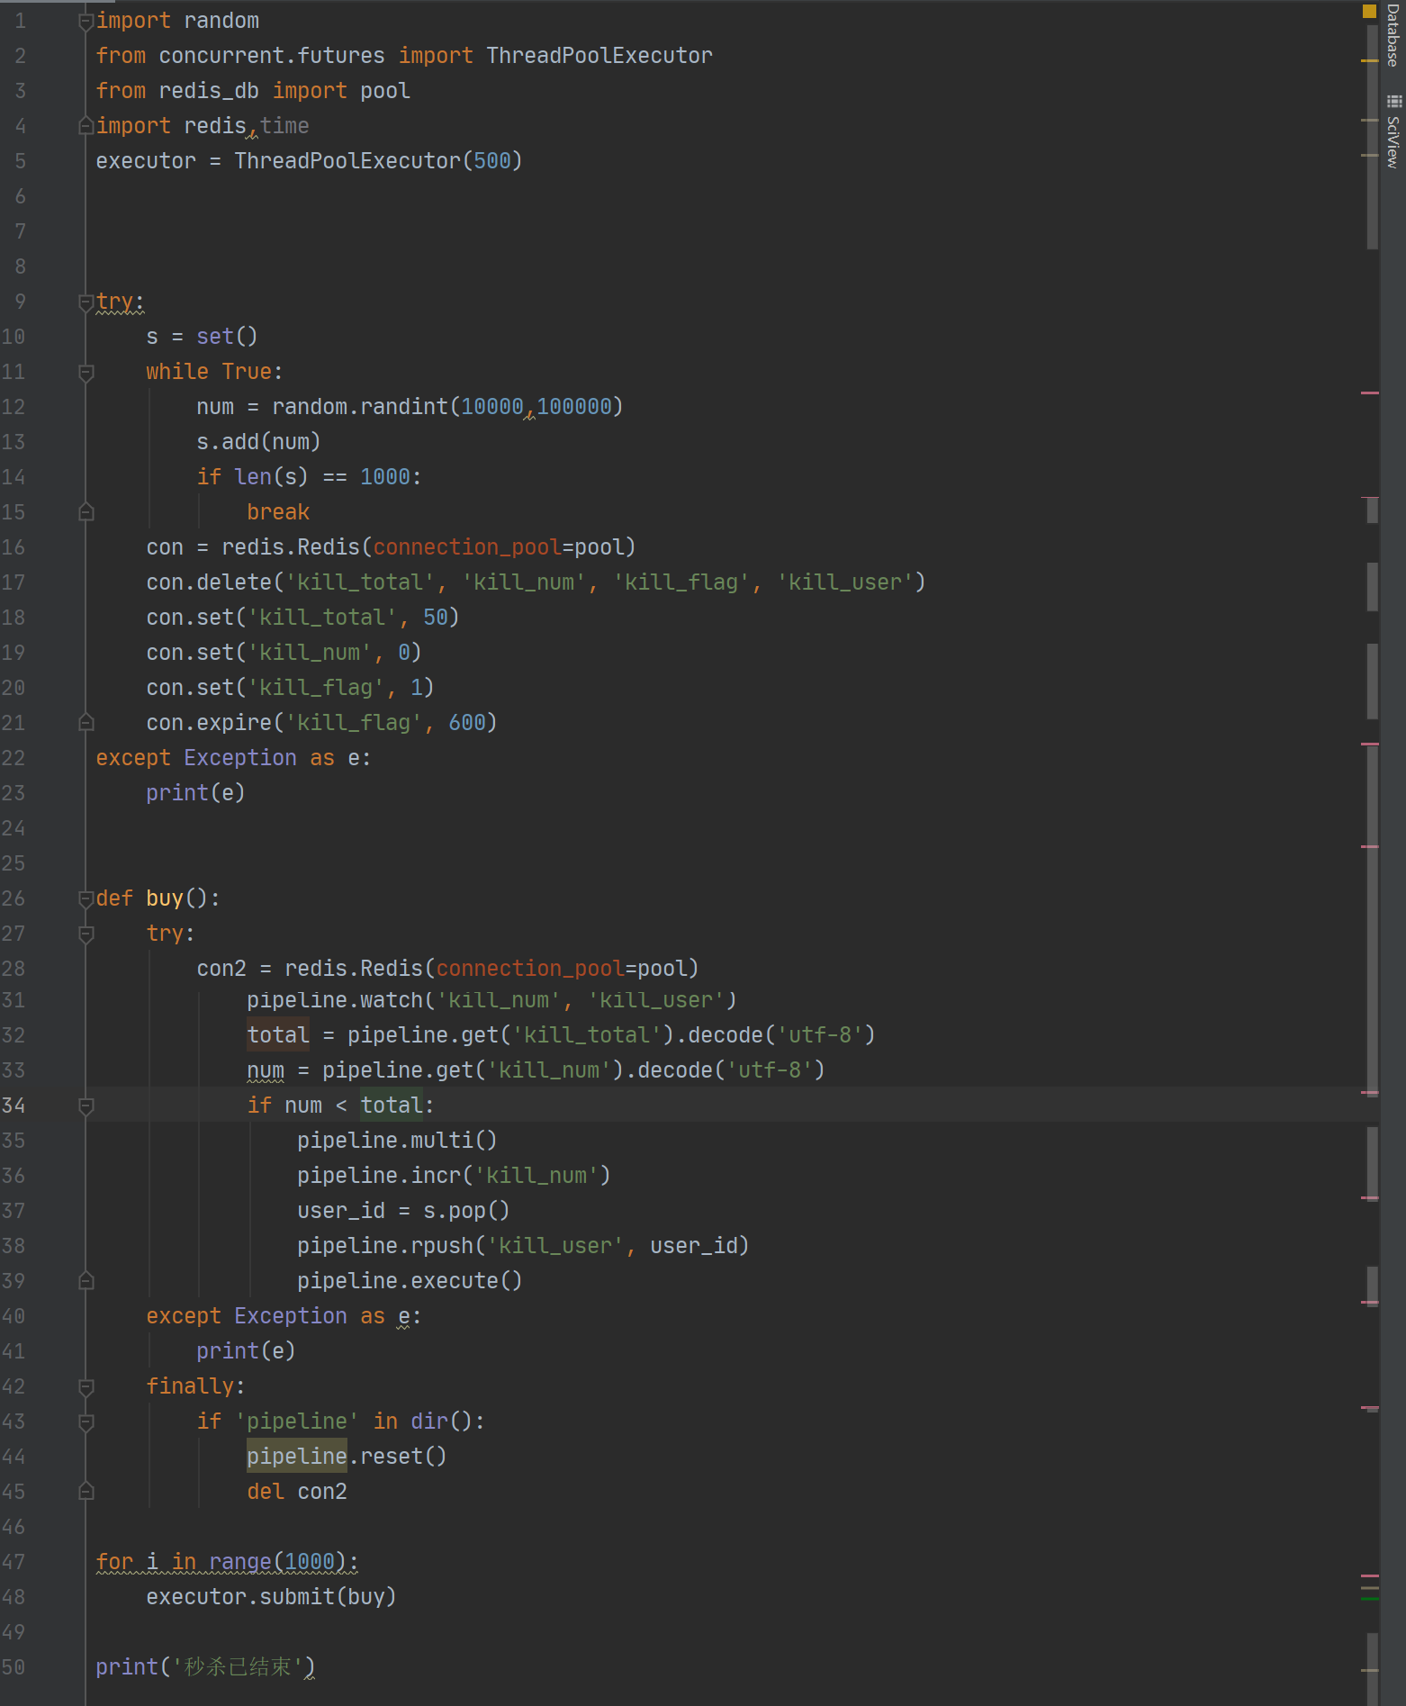Click line number 34 in the gutter
The height and width of the screenshot is (1706, 1406).
point(14,1106)
